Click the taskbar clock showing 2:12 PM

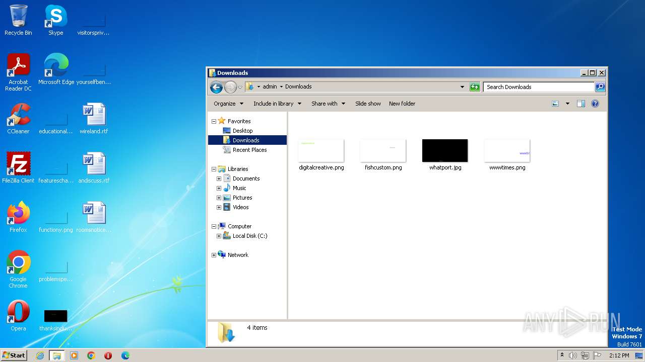(x=619, y=355)
